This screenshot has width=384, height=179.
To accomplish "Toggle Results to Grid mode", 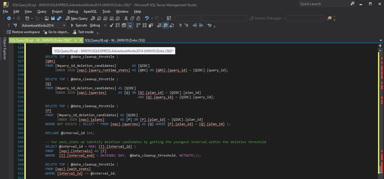I will [x=166, y=25].
